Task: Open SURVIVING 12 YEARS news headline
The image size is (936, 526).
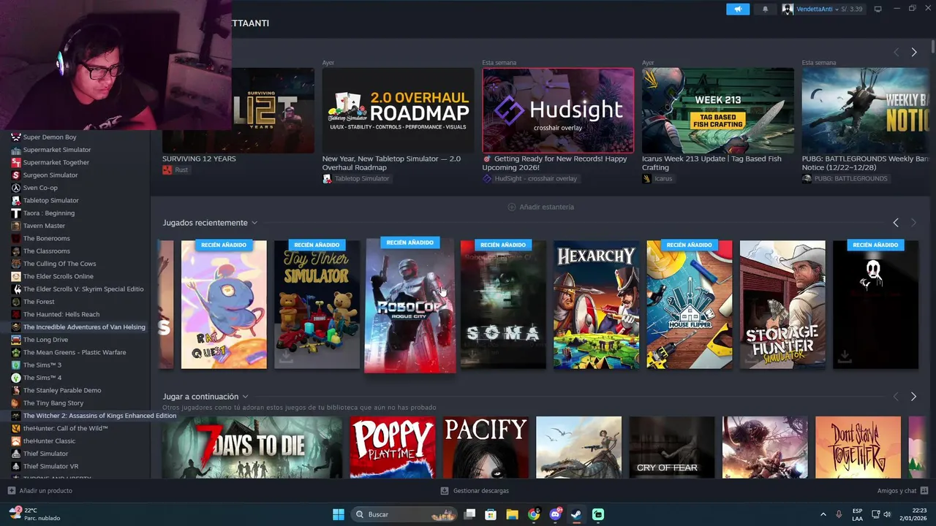Action: 199,159
